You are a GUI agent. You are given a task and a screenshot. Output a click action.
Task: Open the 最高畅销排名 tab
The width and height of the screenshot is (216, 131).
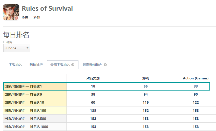[93, 65]
